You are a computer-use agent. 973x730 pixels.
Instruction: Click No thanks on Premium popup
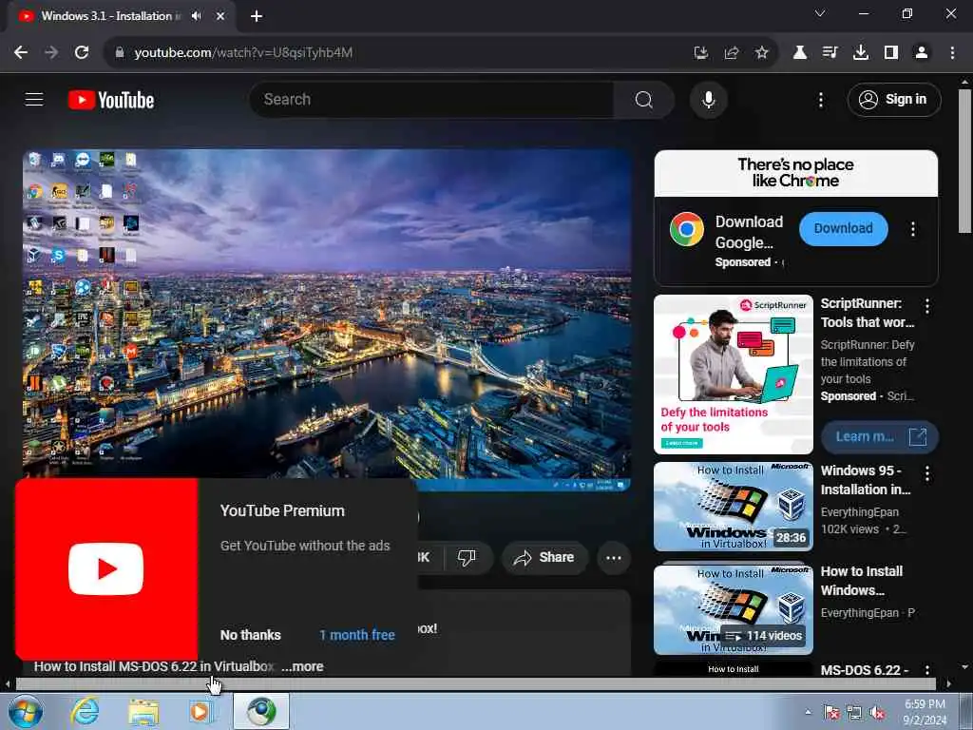[251, 635]
